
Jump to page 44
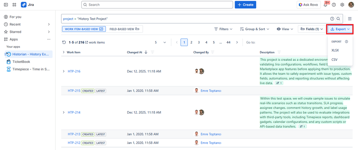pyautogui.click(x=228, y=42)
